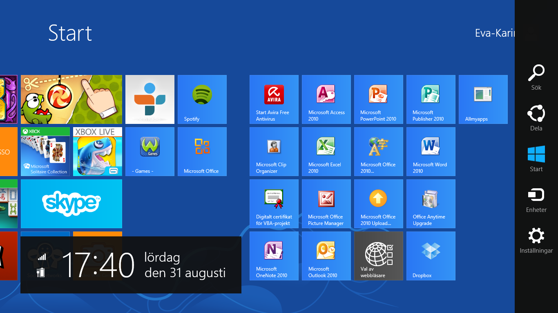Open the Dropbox tile
The image size is (558, 313).
431,256
